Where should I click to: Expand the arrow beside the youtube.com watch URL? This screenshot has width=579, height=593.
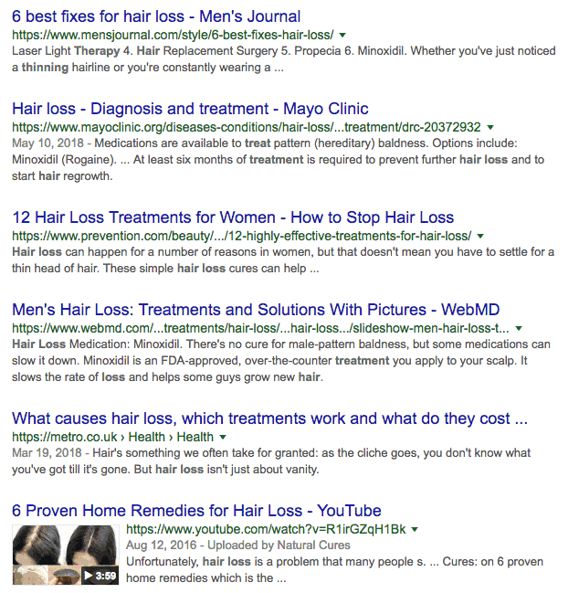tap(415, 529)
